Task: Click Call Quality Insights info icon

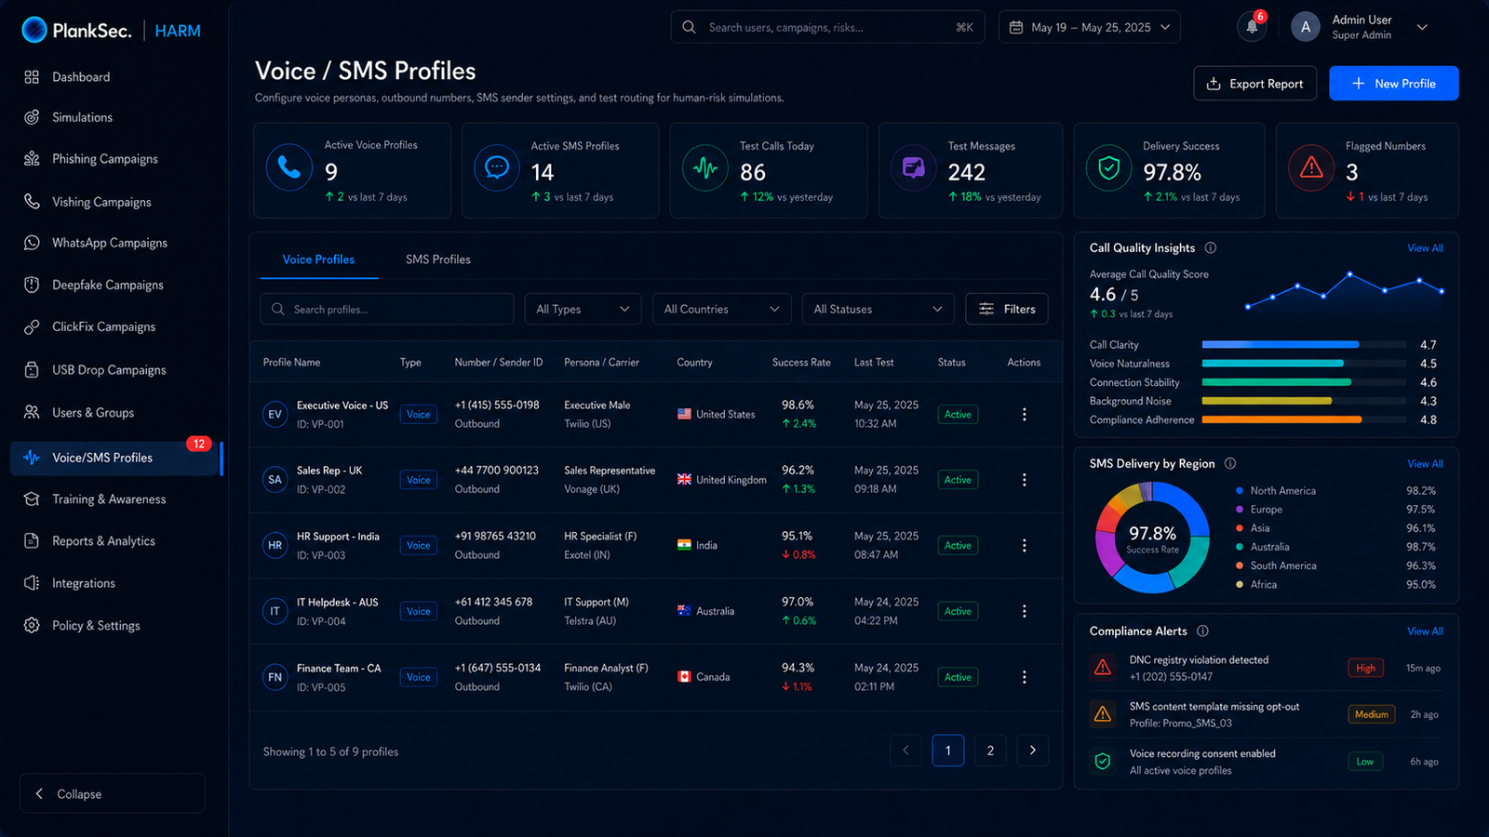Action: (1211, 247)
